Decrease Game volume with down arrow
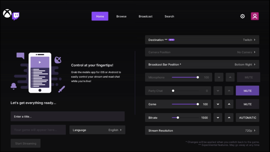 click(x=218, y=104)
